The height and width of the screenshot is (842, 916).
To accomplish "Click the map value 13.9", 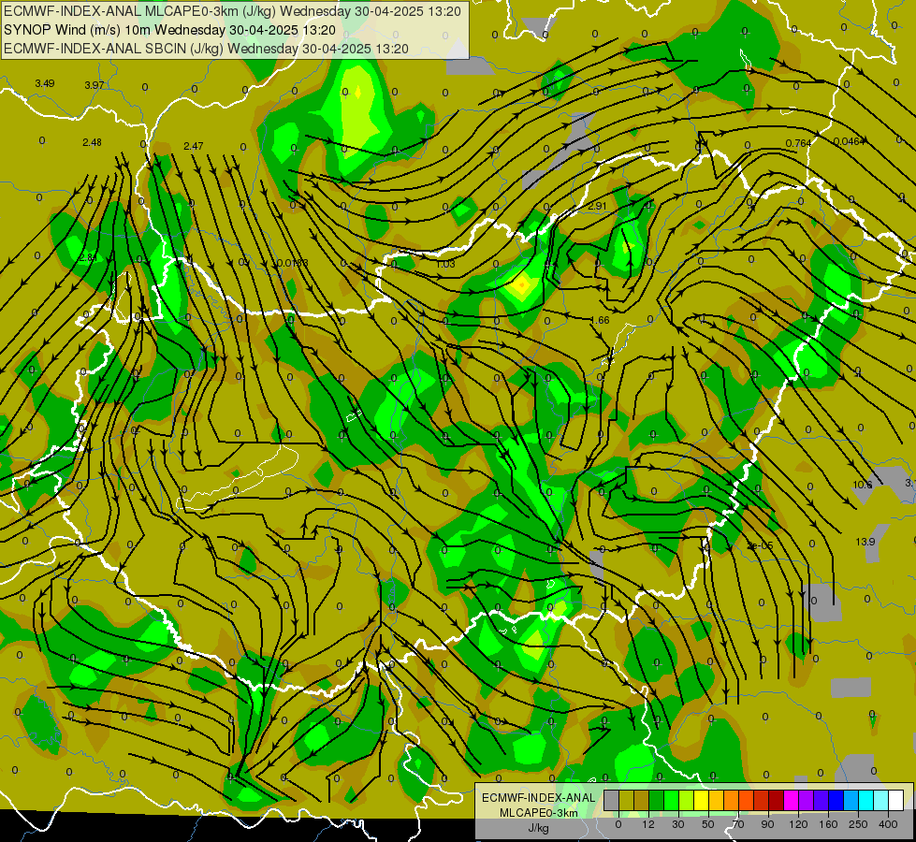I will [x=865, y=542].
